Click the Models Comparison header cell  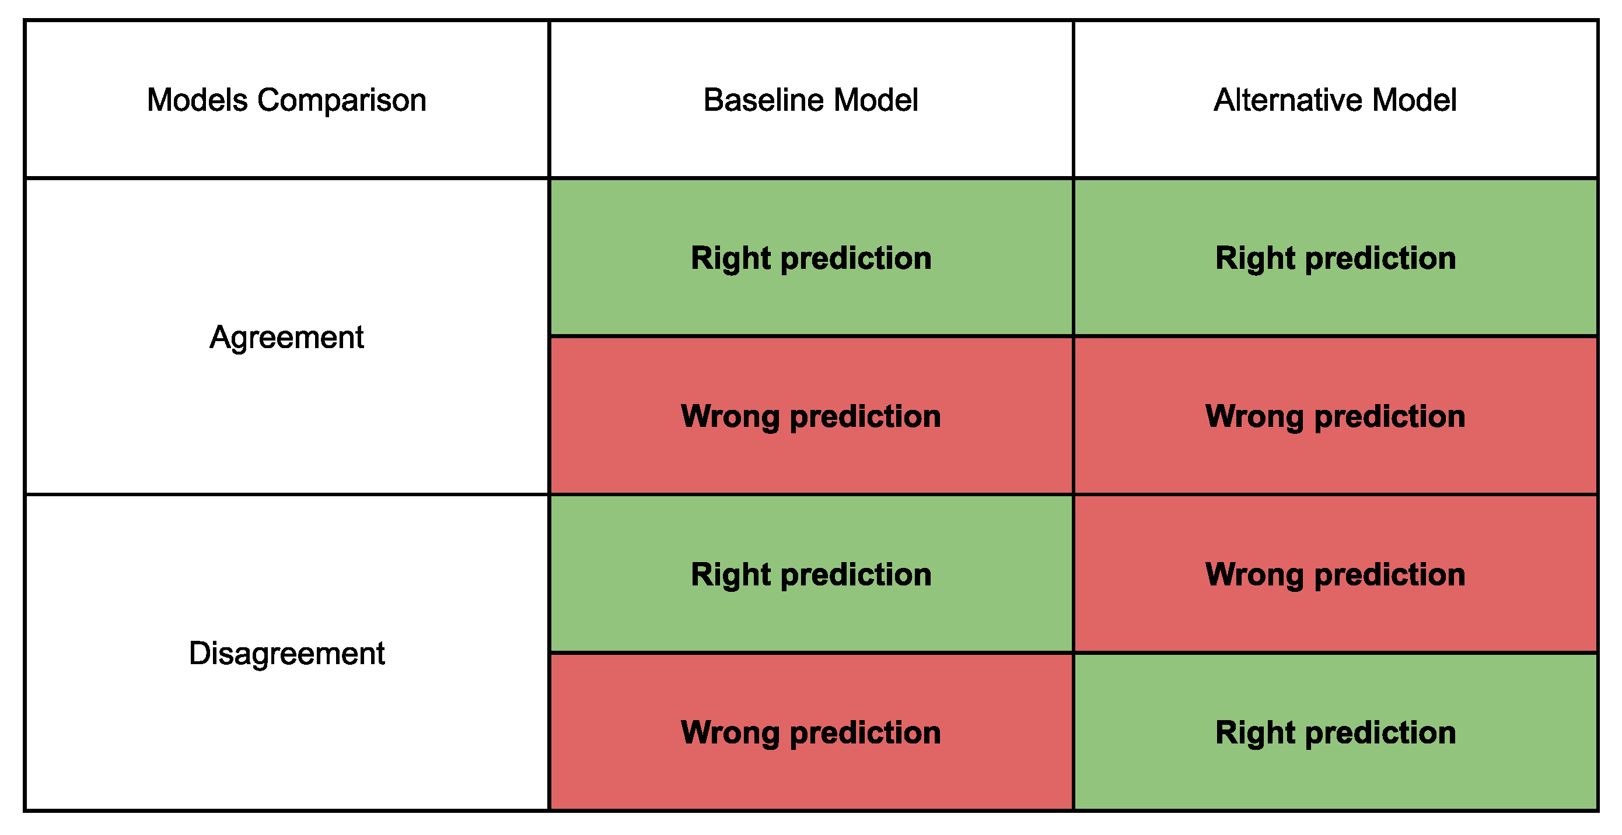(286, 100)
